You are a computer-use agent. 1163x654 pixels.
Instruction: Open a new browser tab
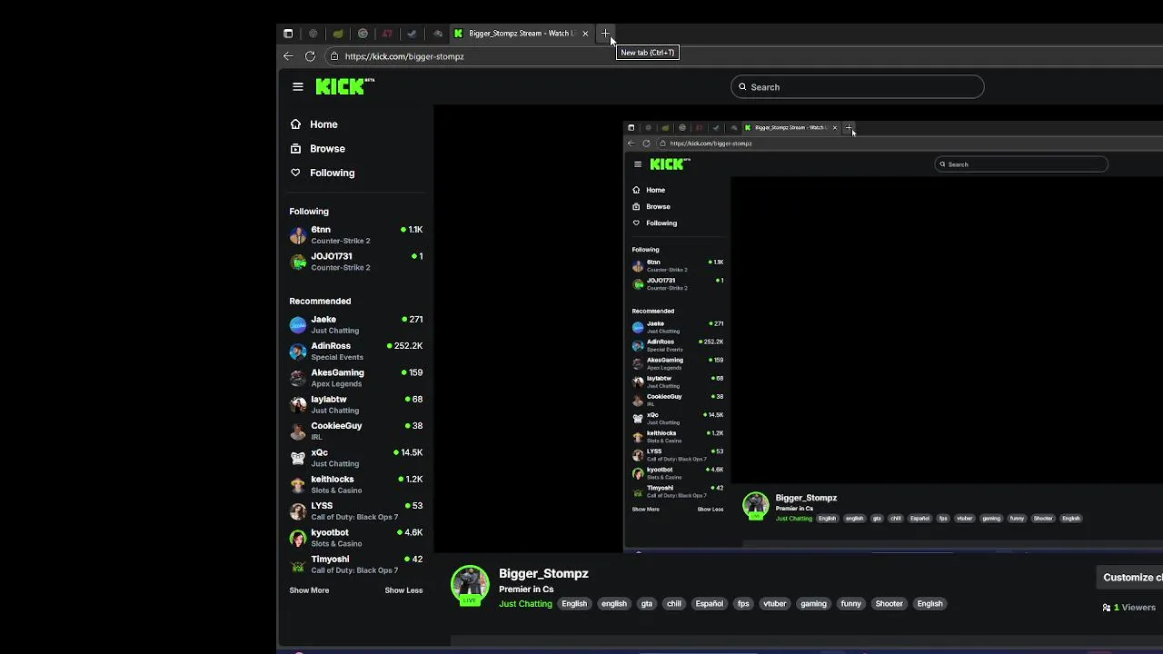click(605, 34)
